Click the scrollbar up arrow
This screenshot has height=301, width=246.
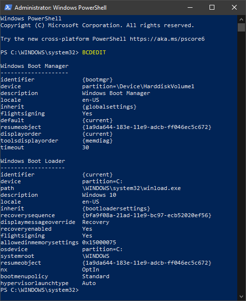tap(241, 19)
